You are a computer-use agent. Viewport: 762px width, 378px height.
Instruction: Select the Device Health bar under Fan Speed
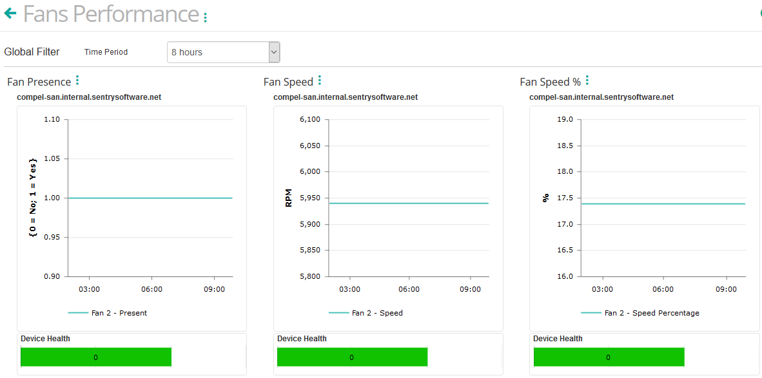pyautogui.click(x=352, y=356)
